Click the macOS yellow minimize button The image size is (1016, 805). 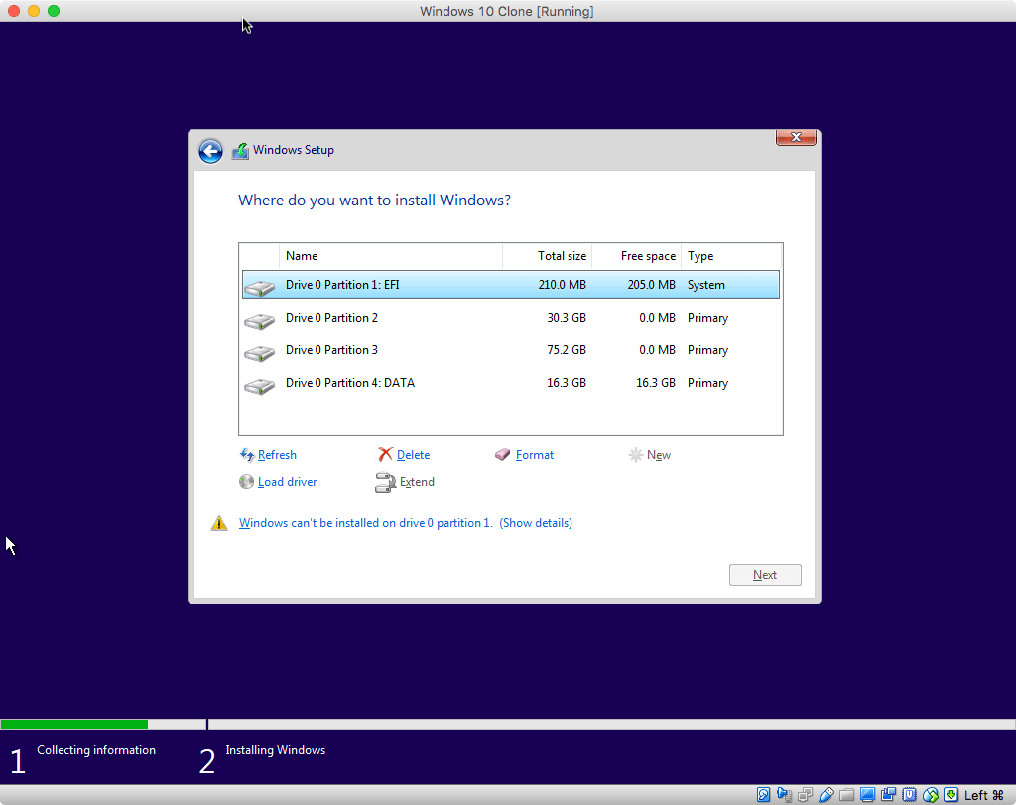coord(34,11)
